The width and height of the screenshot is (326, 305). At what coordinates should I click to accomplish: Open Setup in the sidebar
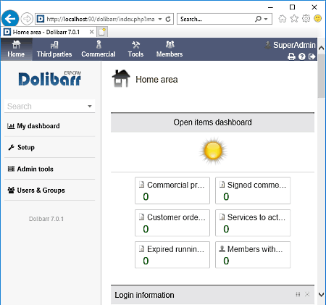pos(26,147)
